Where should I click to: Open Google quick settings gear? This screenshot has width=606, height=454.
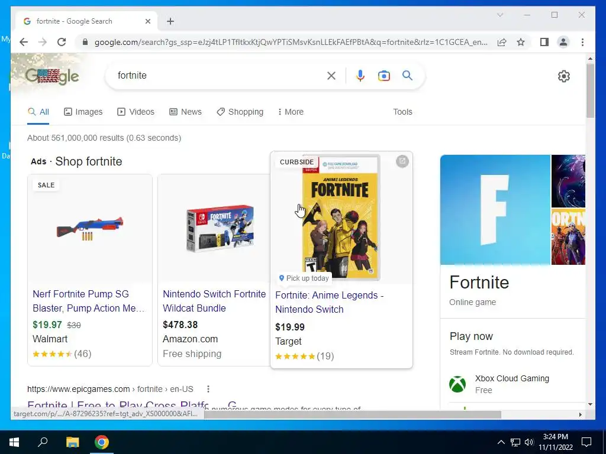pos(564,76)
